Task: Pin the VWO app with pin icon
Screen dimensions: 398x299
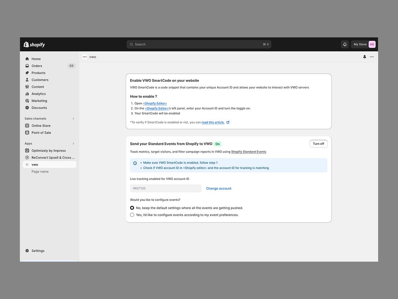Action: (x=365, y=57)
